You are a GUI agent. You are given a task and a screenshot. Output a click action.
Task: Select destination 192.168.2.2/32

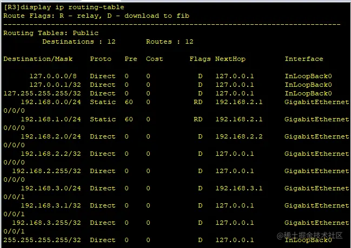coord(51,154)
